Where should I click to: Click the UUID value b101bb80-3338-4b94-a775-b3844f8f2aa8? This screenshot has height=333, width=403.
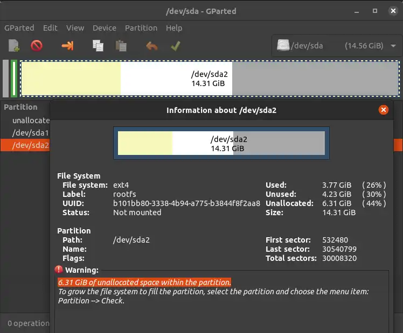186,203
